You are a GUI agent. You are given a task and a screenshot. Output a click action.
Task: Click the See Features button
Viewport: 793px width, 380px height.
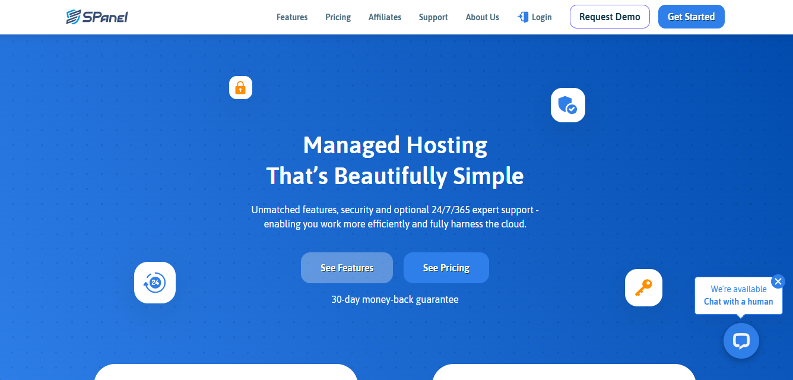(347, 268)
